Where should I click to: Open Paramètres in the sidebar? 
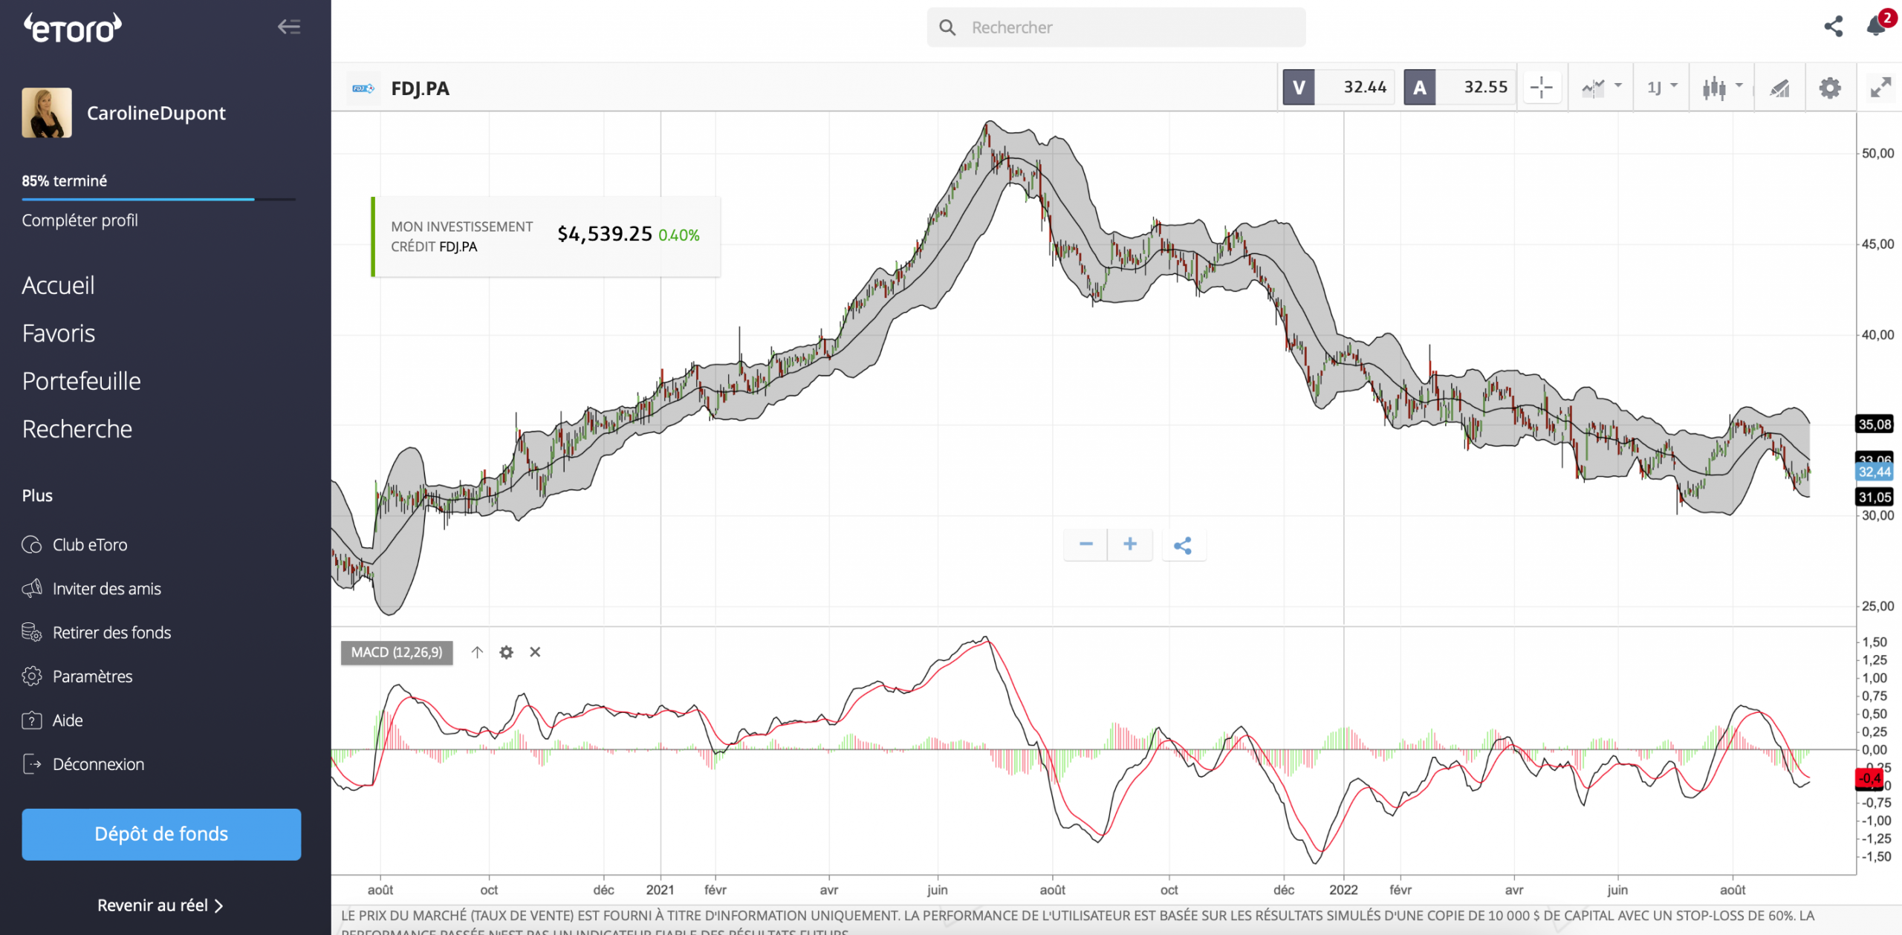pos(92,676)
